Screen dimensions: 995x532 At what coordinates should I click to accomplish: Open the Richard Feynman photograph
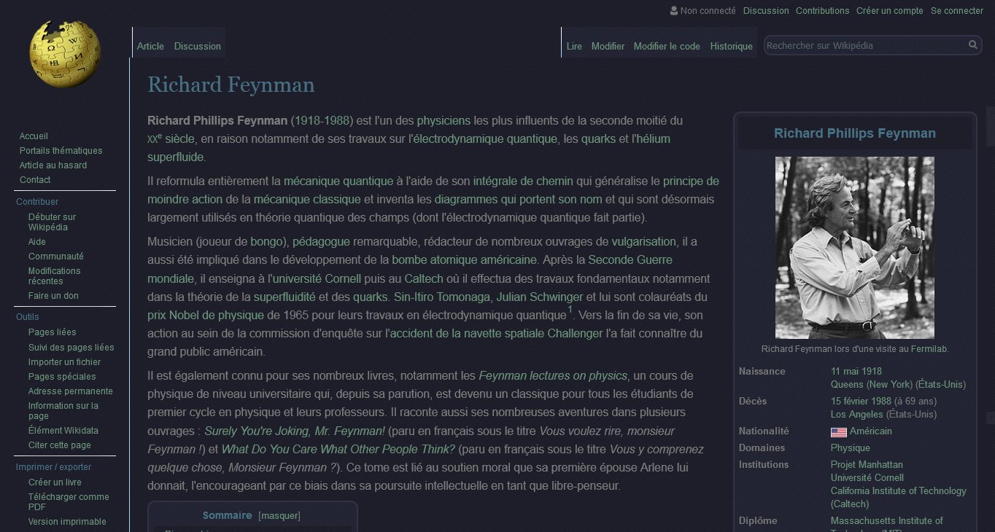(855, 248)
